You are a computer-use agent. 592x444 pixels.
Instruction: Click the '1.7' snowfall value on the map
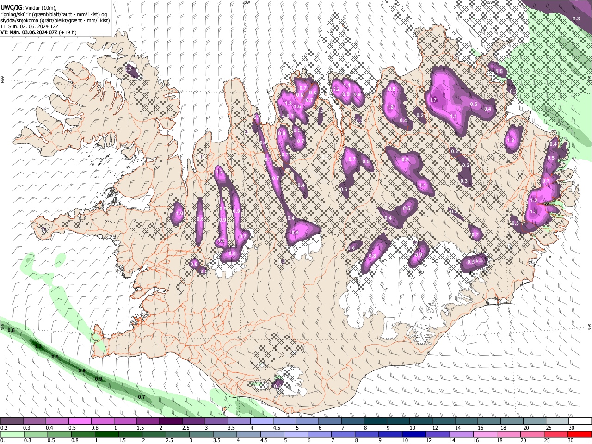click(x=433, y=100)
